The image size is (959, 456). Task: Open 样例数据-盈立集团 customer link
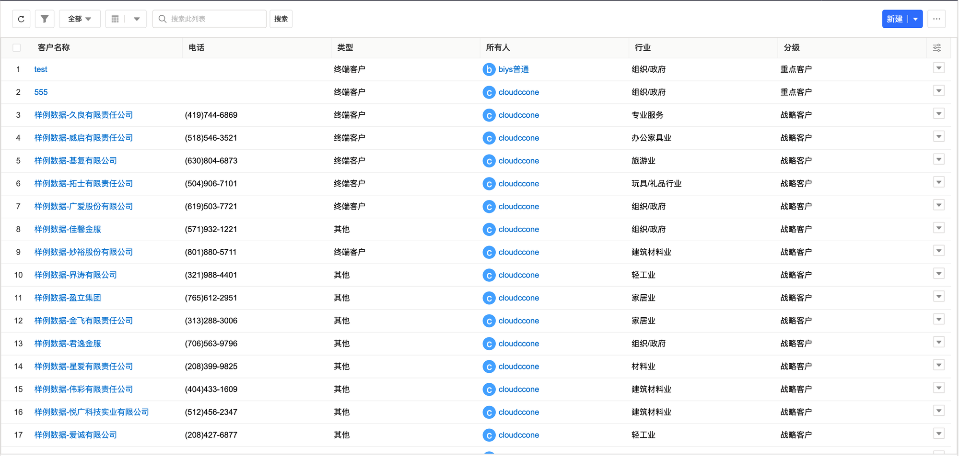[68, 298]
